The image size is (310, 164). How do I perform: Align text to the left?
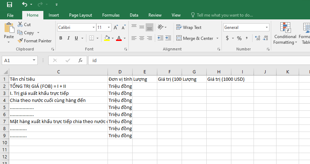[x=134, y=38]
